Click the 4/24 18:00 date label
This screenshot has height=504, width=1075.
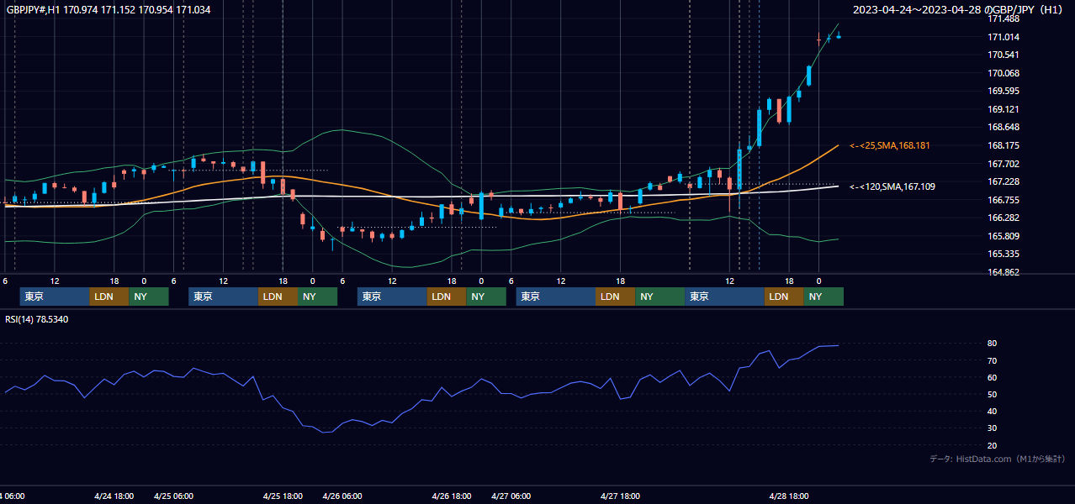click(114, 496)
